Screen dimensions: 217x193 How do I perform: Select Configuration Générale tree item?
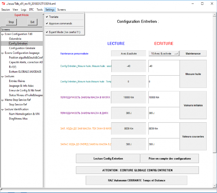(22, 48)
